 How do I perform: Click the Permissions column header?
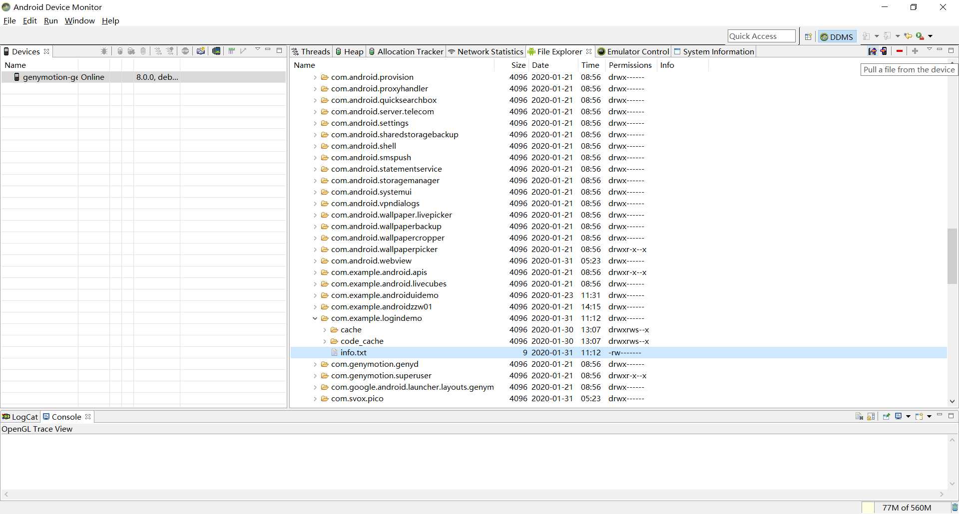click(x=630, y=65)
